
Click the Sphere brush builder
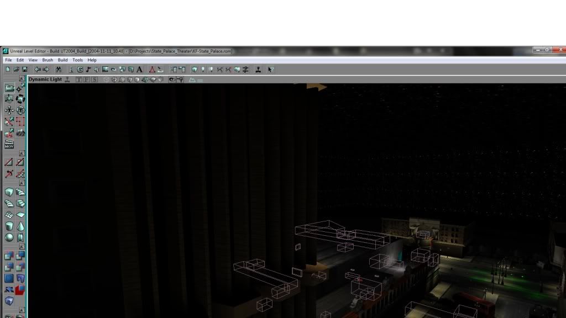[x=9, y=237]
